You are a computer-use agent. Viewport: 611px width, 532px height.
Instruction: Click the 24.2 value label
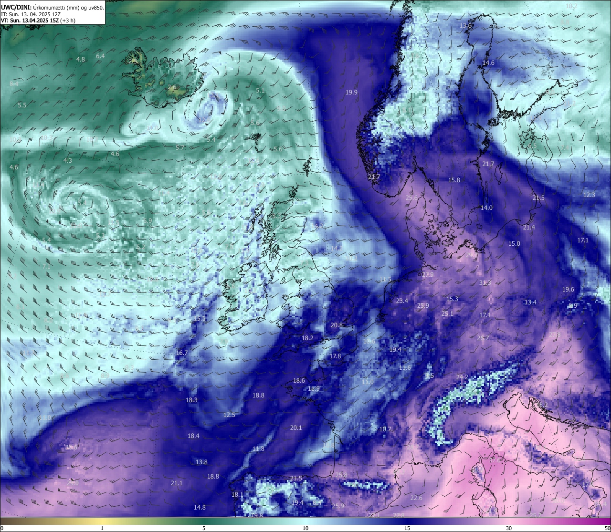[x=462, y=377]
